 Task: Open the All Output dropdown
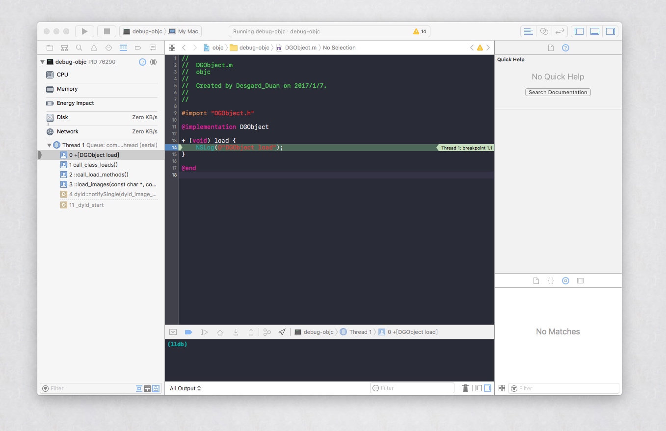186,388
